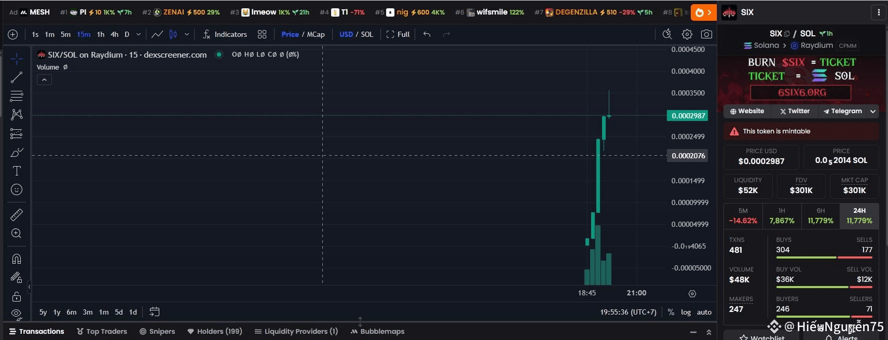
Task: Open chart settings gear icon
Action: (x=687, y=34)
